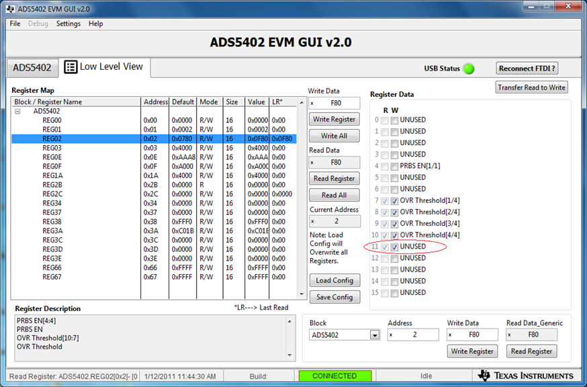Click Register Description scroll down arrow
This screenshot has height=387, width=587.
[x=289, y=355]
